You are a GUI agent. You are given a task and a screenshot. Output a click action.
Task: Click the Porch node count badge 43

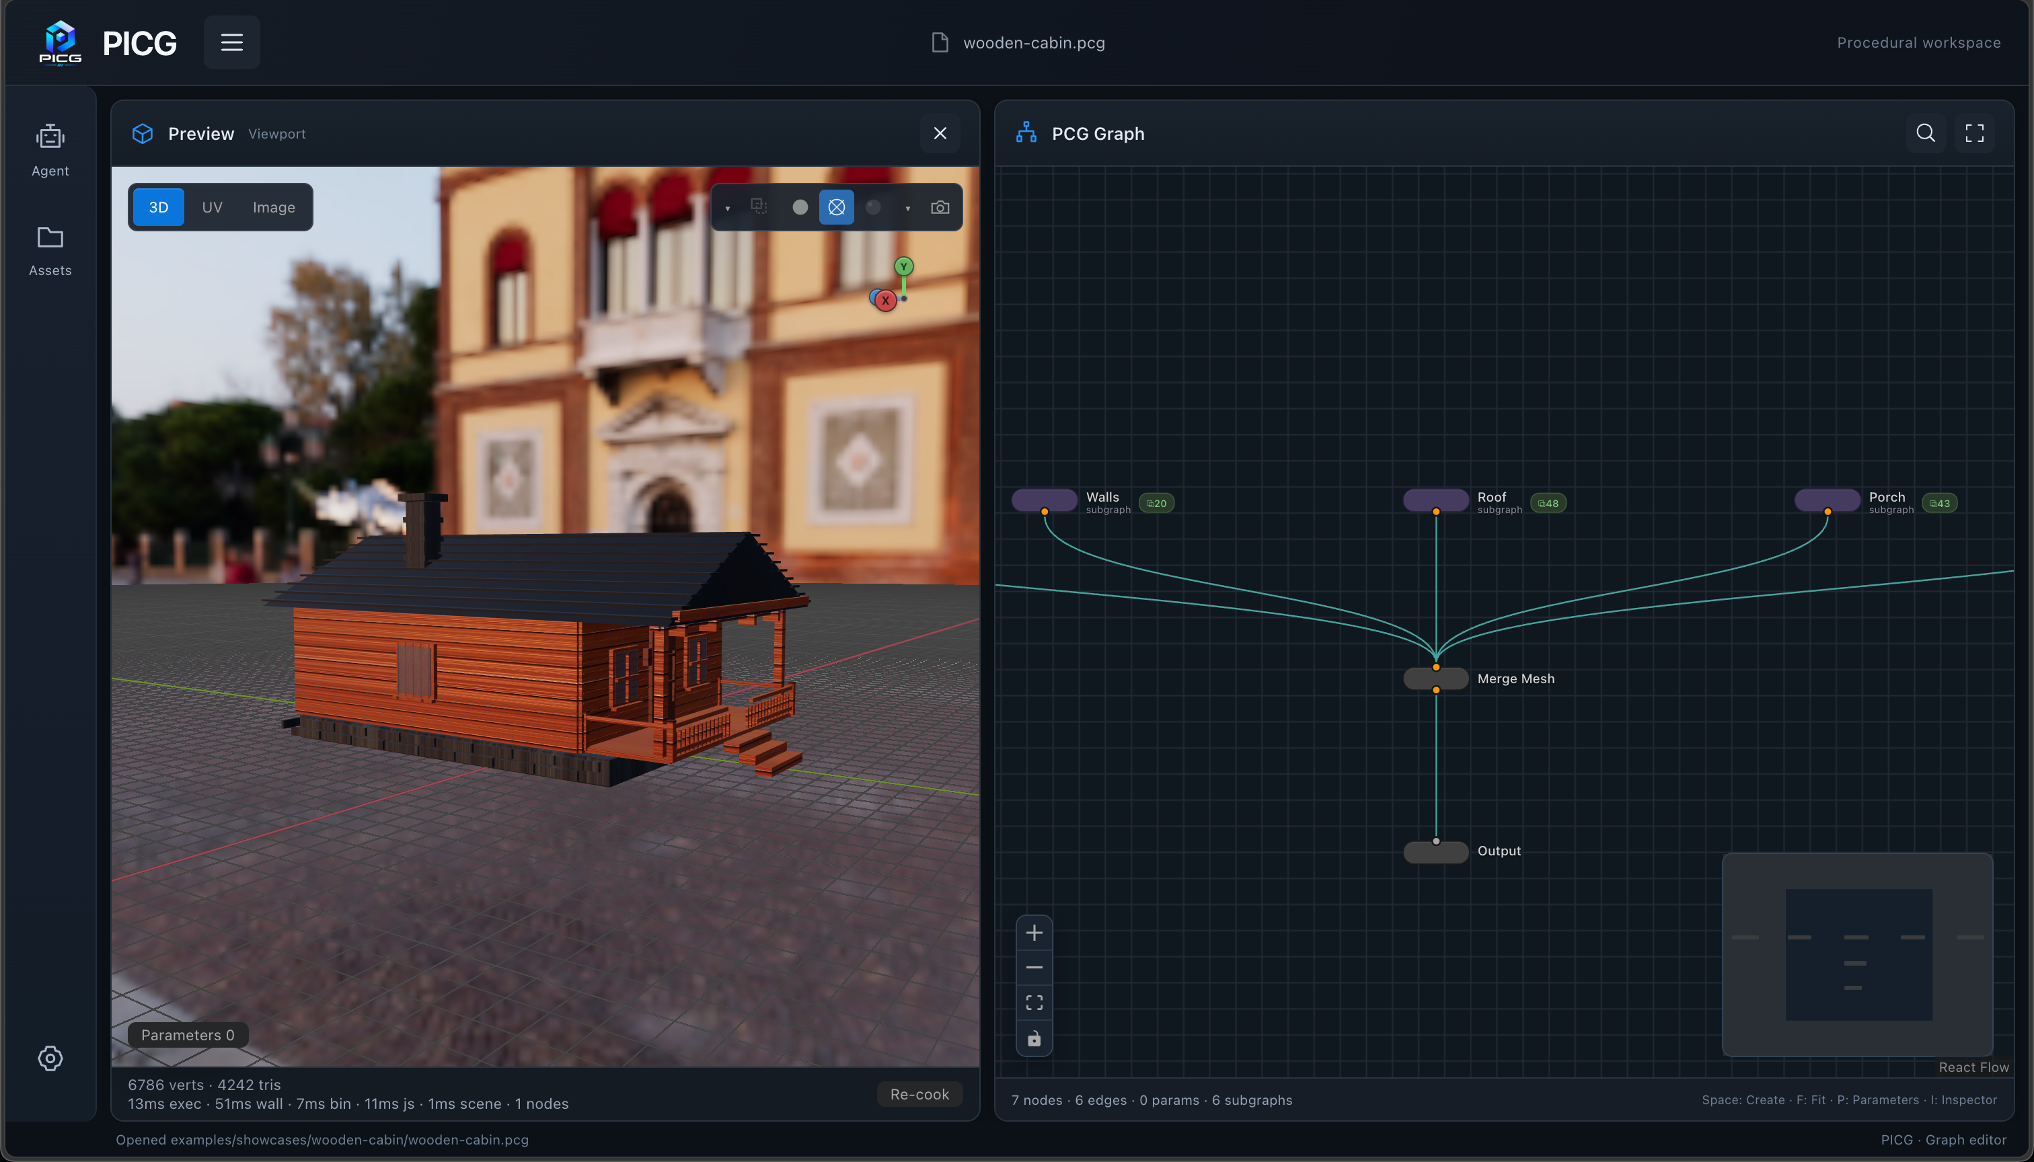click(1939, 504)
